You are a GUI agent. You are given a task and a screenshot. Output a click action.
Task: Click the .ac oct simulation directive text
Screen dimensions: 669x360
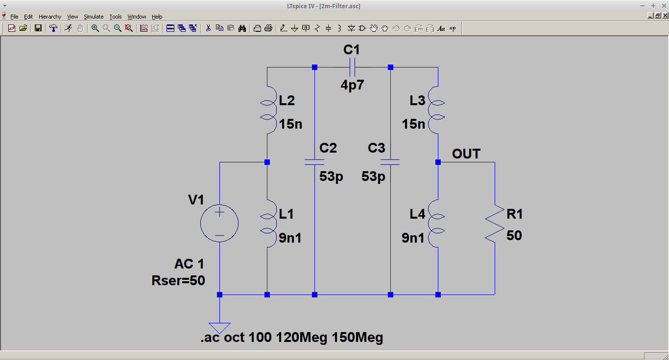pyautogui.click(x=291, y=337)
